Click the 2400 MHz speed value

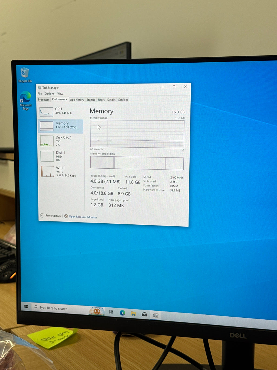tap(177, 178)
